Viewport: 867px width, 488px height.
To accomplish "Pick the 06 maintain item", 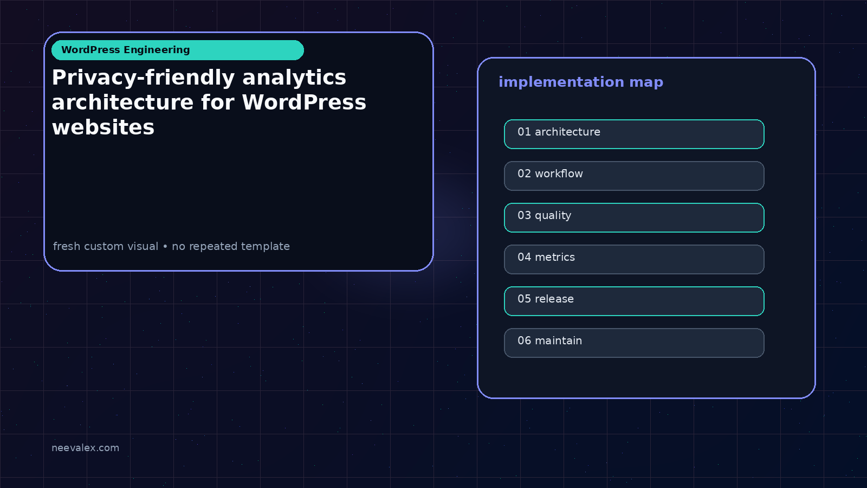I will [634, 343].
